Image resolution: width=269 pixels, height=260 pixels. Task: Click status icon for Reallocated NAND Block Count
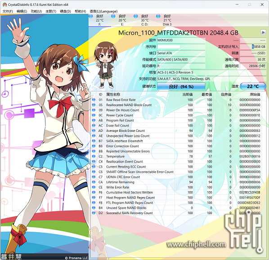click(94, 105)
